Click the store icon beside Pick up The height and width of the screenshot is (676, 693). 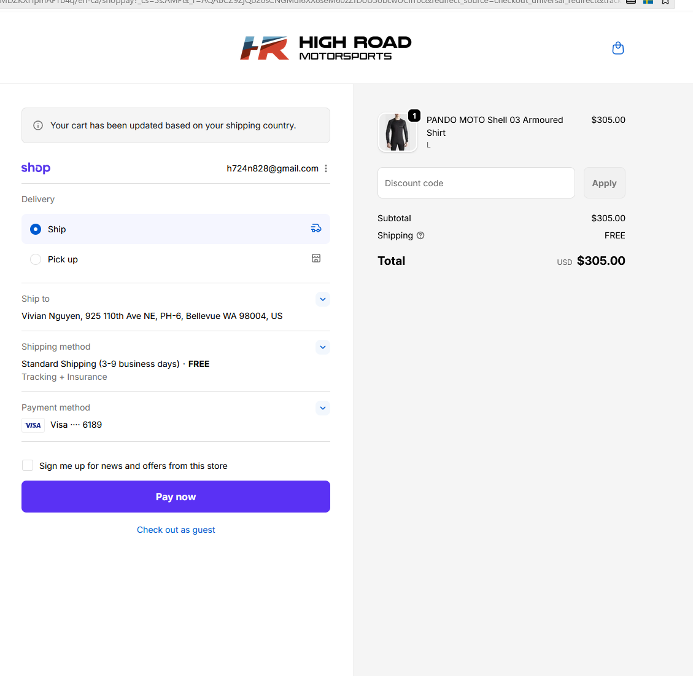(x=316, y=259)
